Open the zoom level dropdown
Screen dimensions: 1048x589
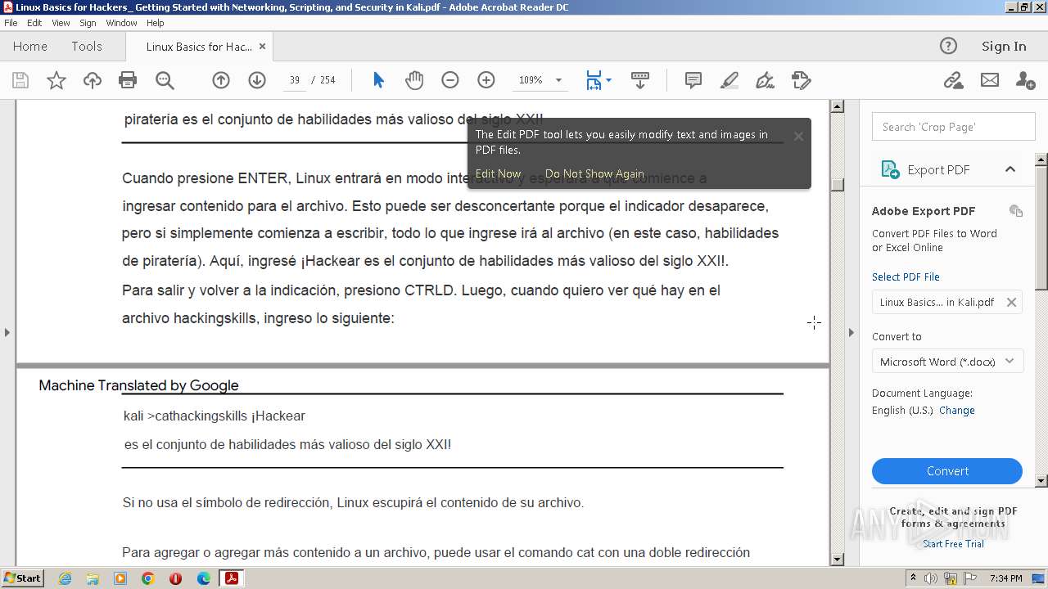coord(559,80)
